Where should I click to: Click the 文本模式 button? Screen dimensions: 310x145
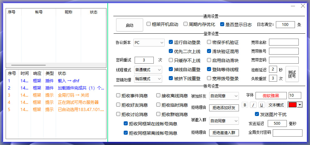[276, 105]
